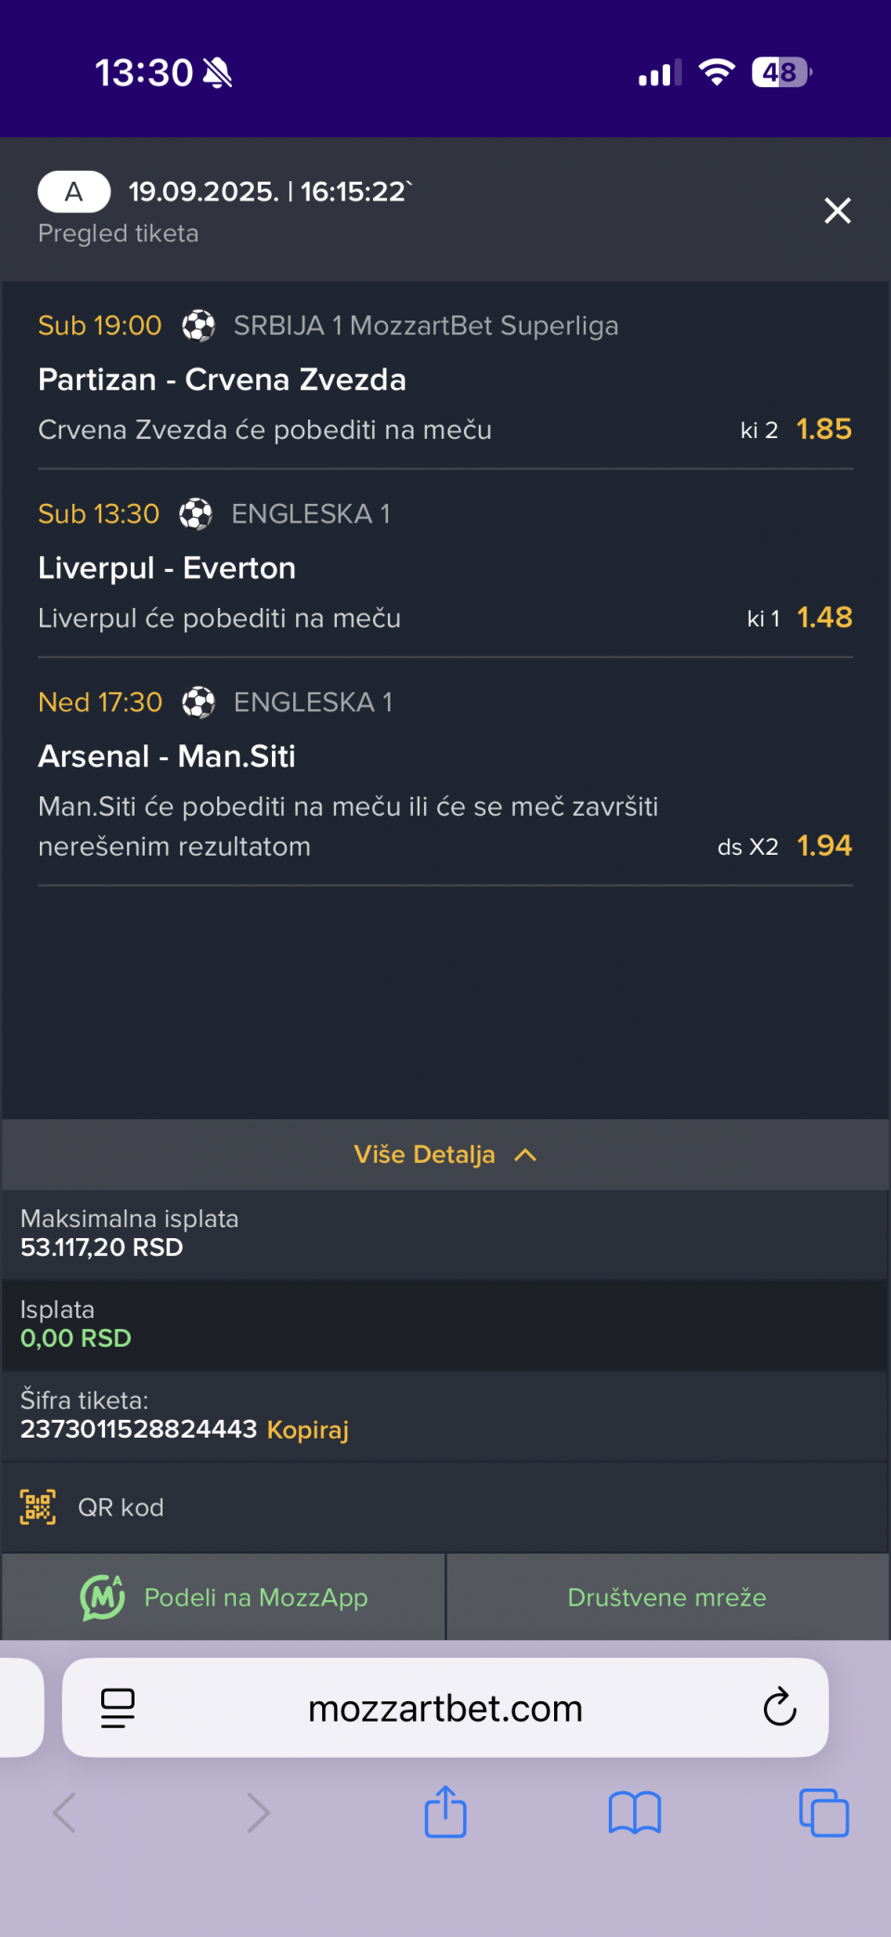Close the ticket preview with X
This screenshot has height=1937, width=891.
[x=837, y=211]
